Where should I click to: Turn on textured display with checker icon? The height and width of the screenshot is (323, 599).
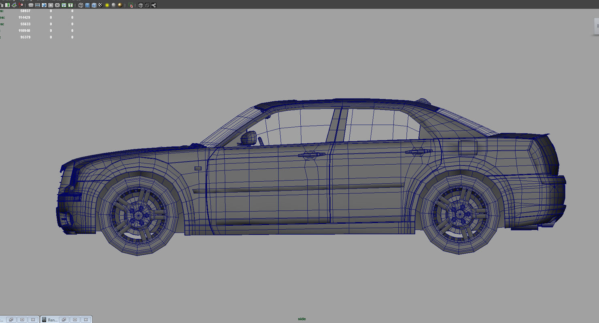101,5
